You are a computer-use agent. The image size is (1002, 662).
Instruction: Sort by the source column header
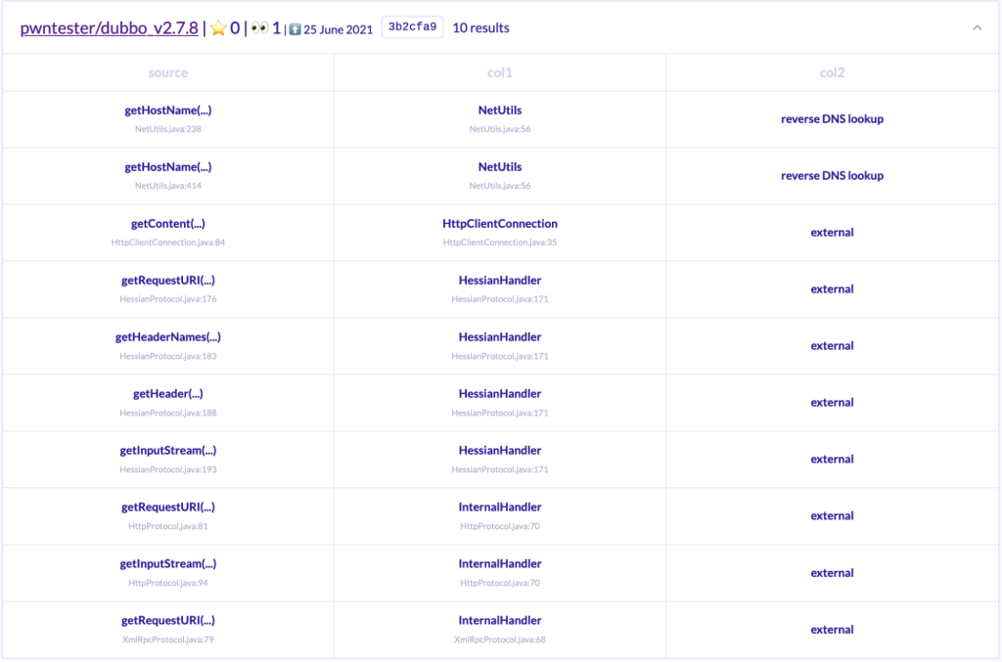[167, 72]
